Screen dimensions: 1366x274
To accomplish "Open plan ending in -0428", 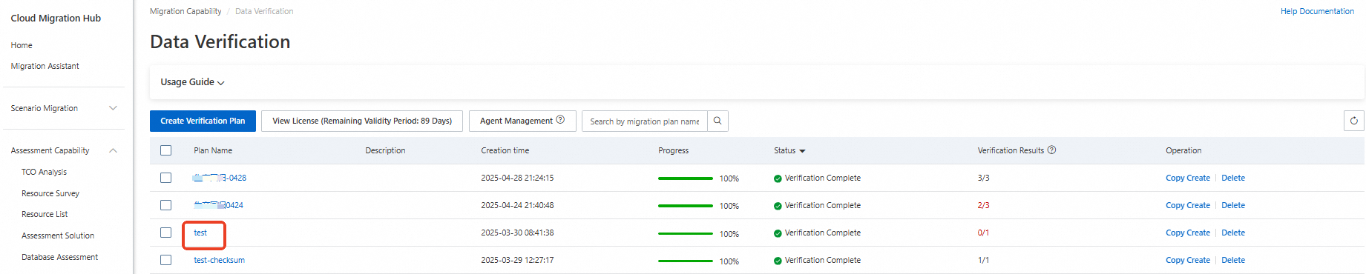I will (x=220, y=178).
